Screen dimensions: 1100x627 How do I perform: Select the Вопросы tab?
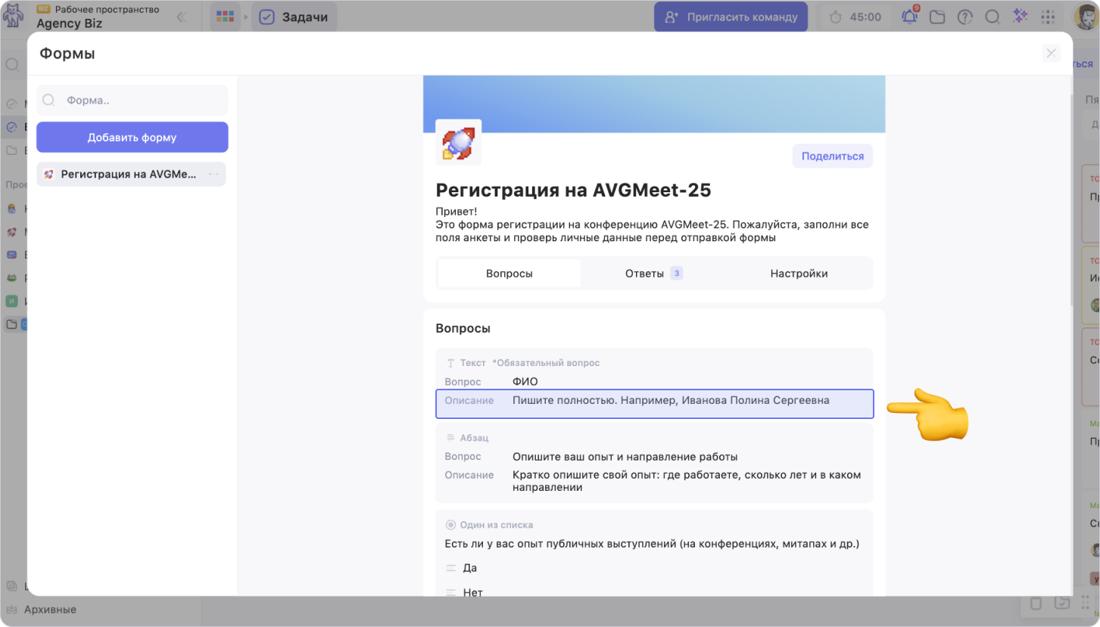(509, 273)
